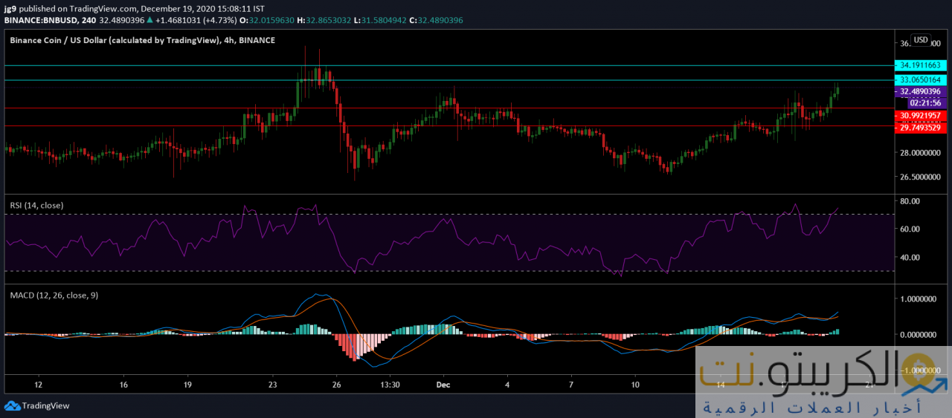The height and width of the screenshot is (418, 952).
Task: Click the TradingView cloud logo icon
Action: click(x=12, y=405)
